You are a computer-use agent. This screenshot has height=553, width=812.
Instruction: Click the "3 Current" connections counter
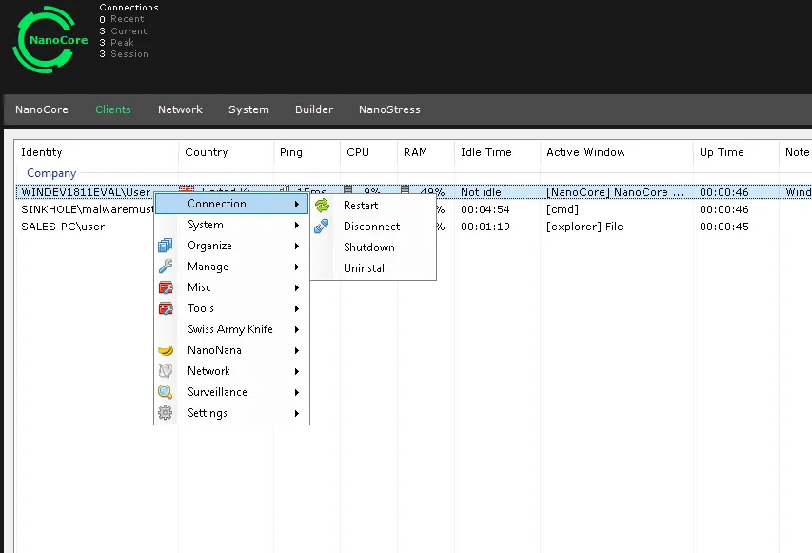pyautogui.click(x=123, y=31)
